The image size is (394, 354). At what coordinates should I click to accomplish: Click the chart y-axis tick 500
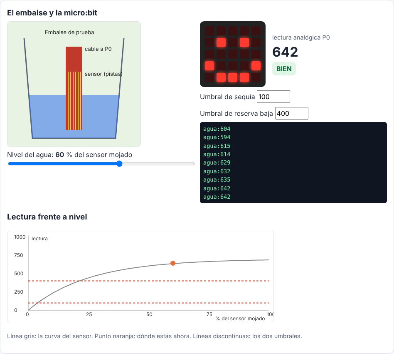click(x=19, y=274)
